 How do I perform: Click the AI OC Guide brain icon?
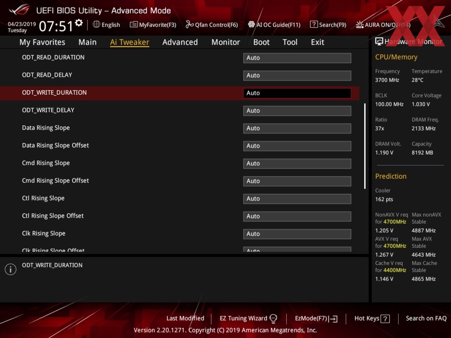251,24
